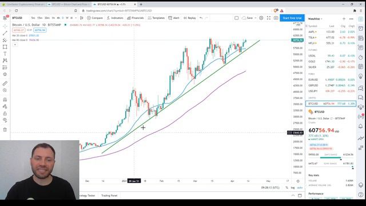Reload the page in the browser

tap(17, 11)
